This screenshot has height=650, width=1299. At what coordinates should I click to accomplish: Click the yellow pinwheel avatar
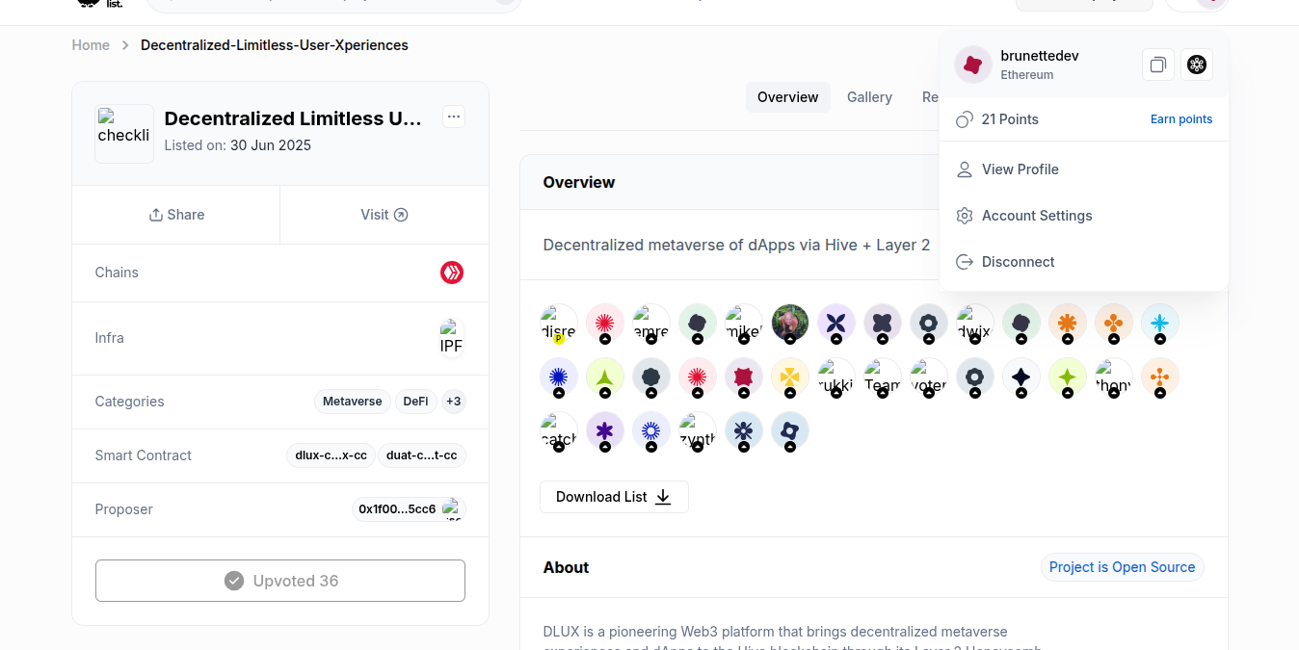point(790,377)
